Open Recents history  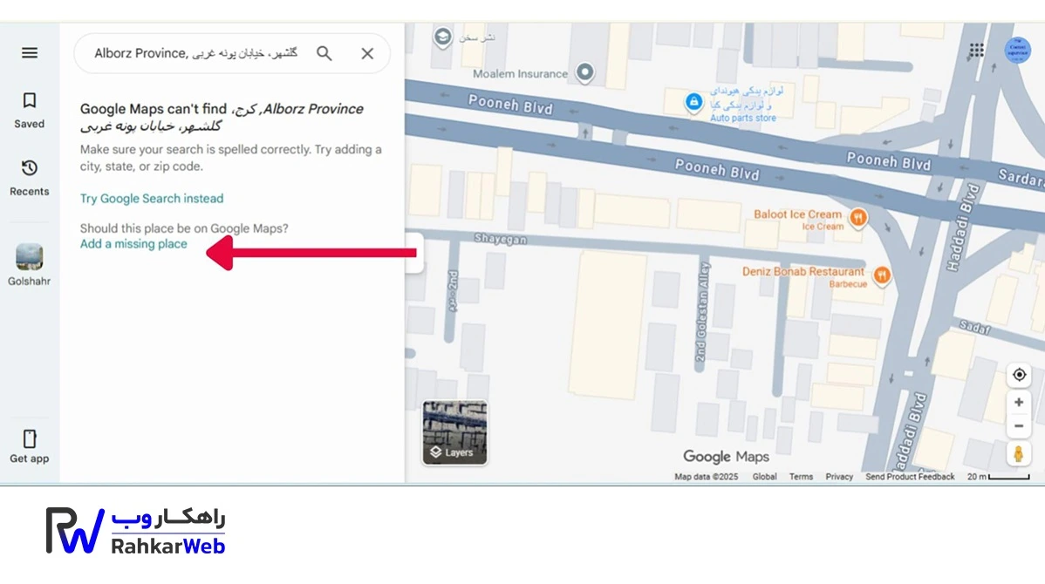(x=30, y=177)
